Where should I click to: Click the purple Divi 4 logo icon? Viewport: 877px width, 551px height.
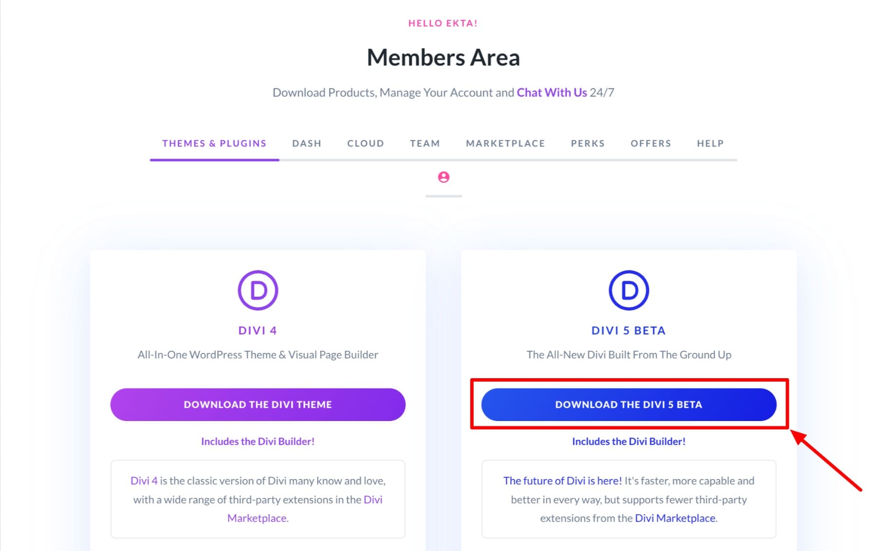tap(258, 290)
